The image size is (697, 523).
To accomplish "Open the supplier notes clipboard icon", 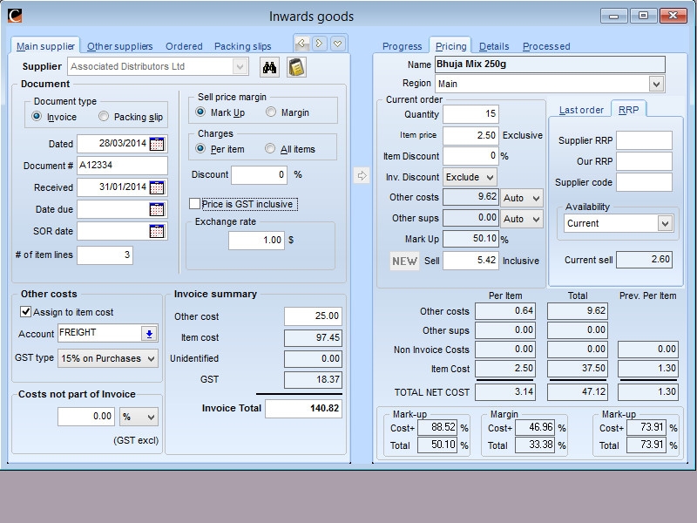I will [296, 68].
